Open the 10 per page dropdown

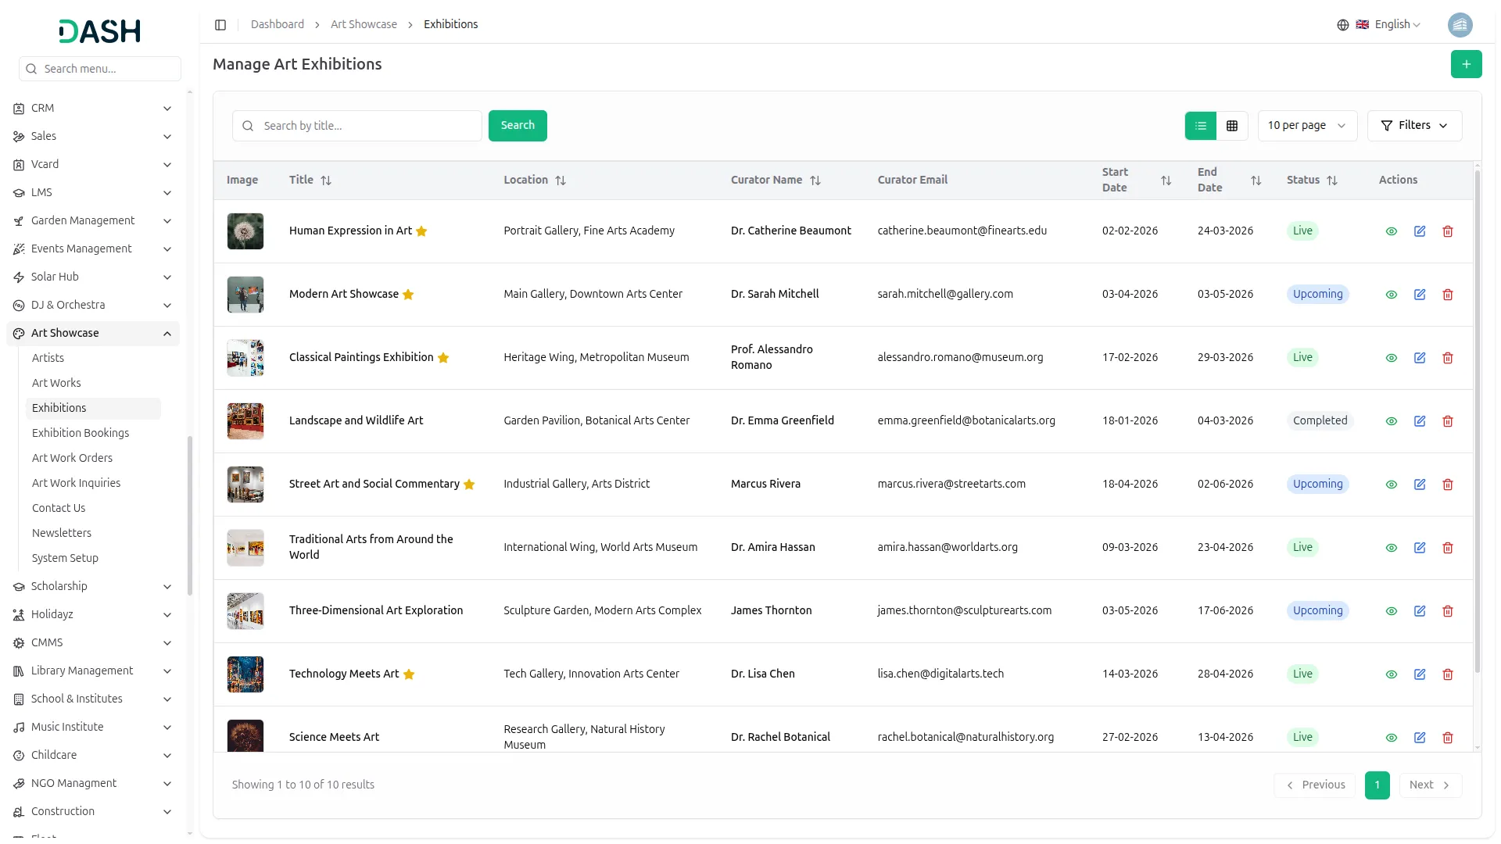click(1306, 126)
